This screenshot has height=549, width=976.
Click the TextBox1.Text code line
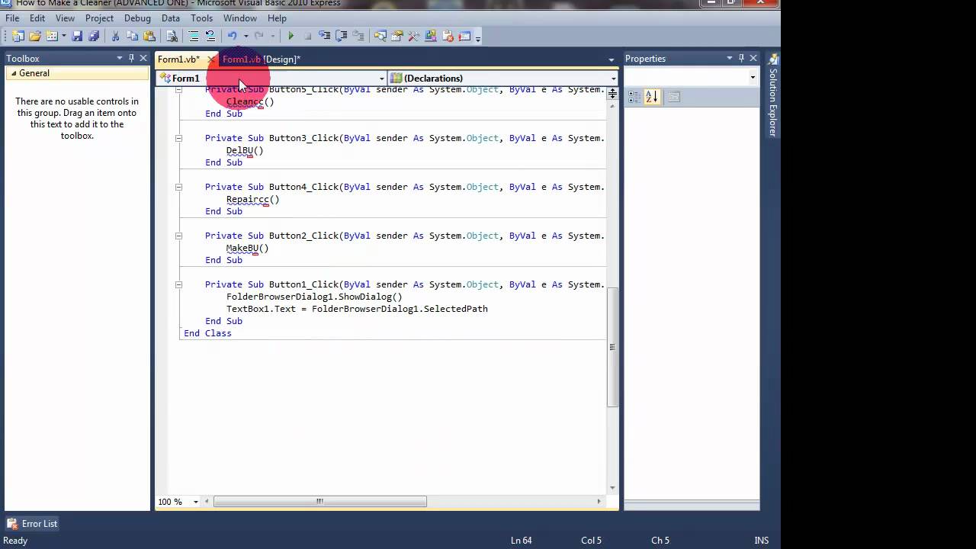pyautogui.click(x=357, y=309)
